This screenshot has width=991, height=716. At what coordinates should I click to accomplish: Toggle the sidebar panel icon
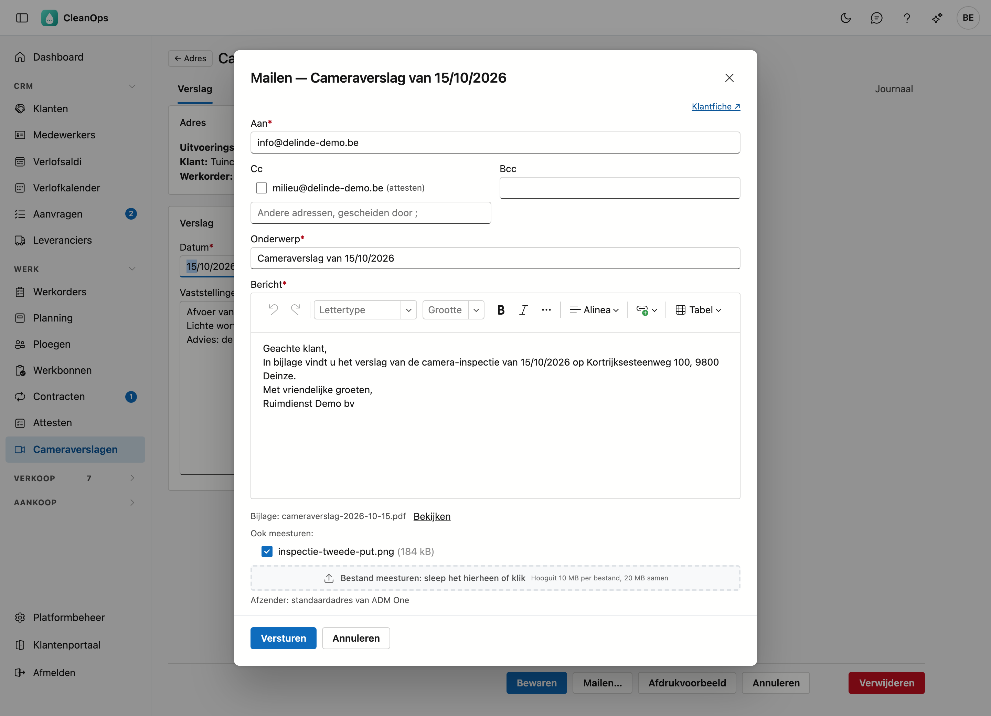pyautogui.click(x=22, y=18)
